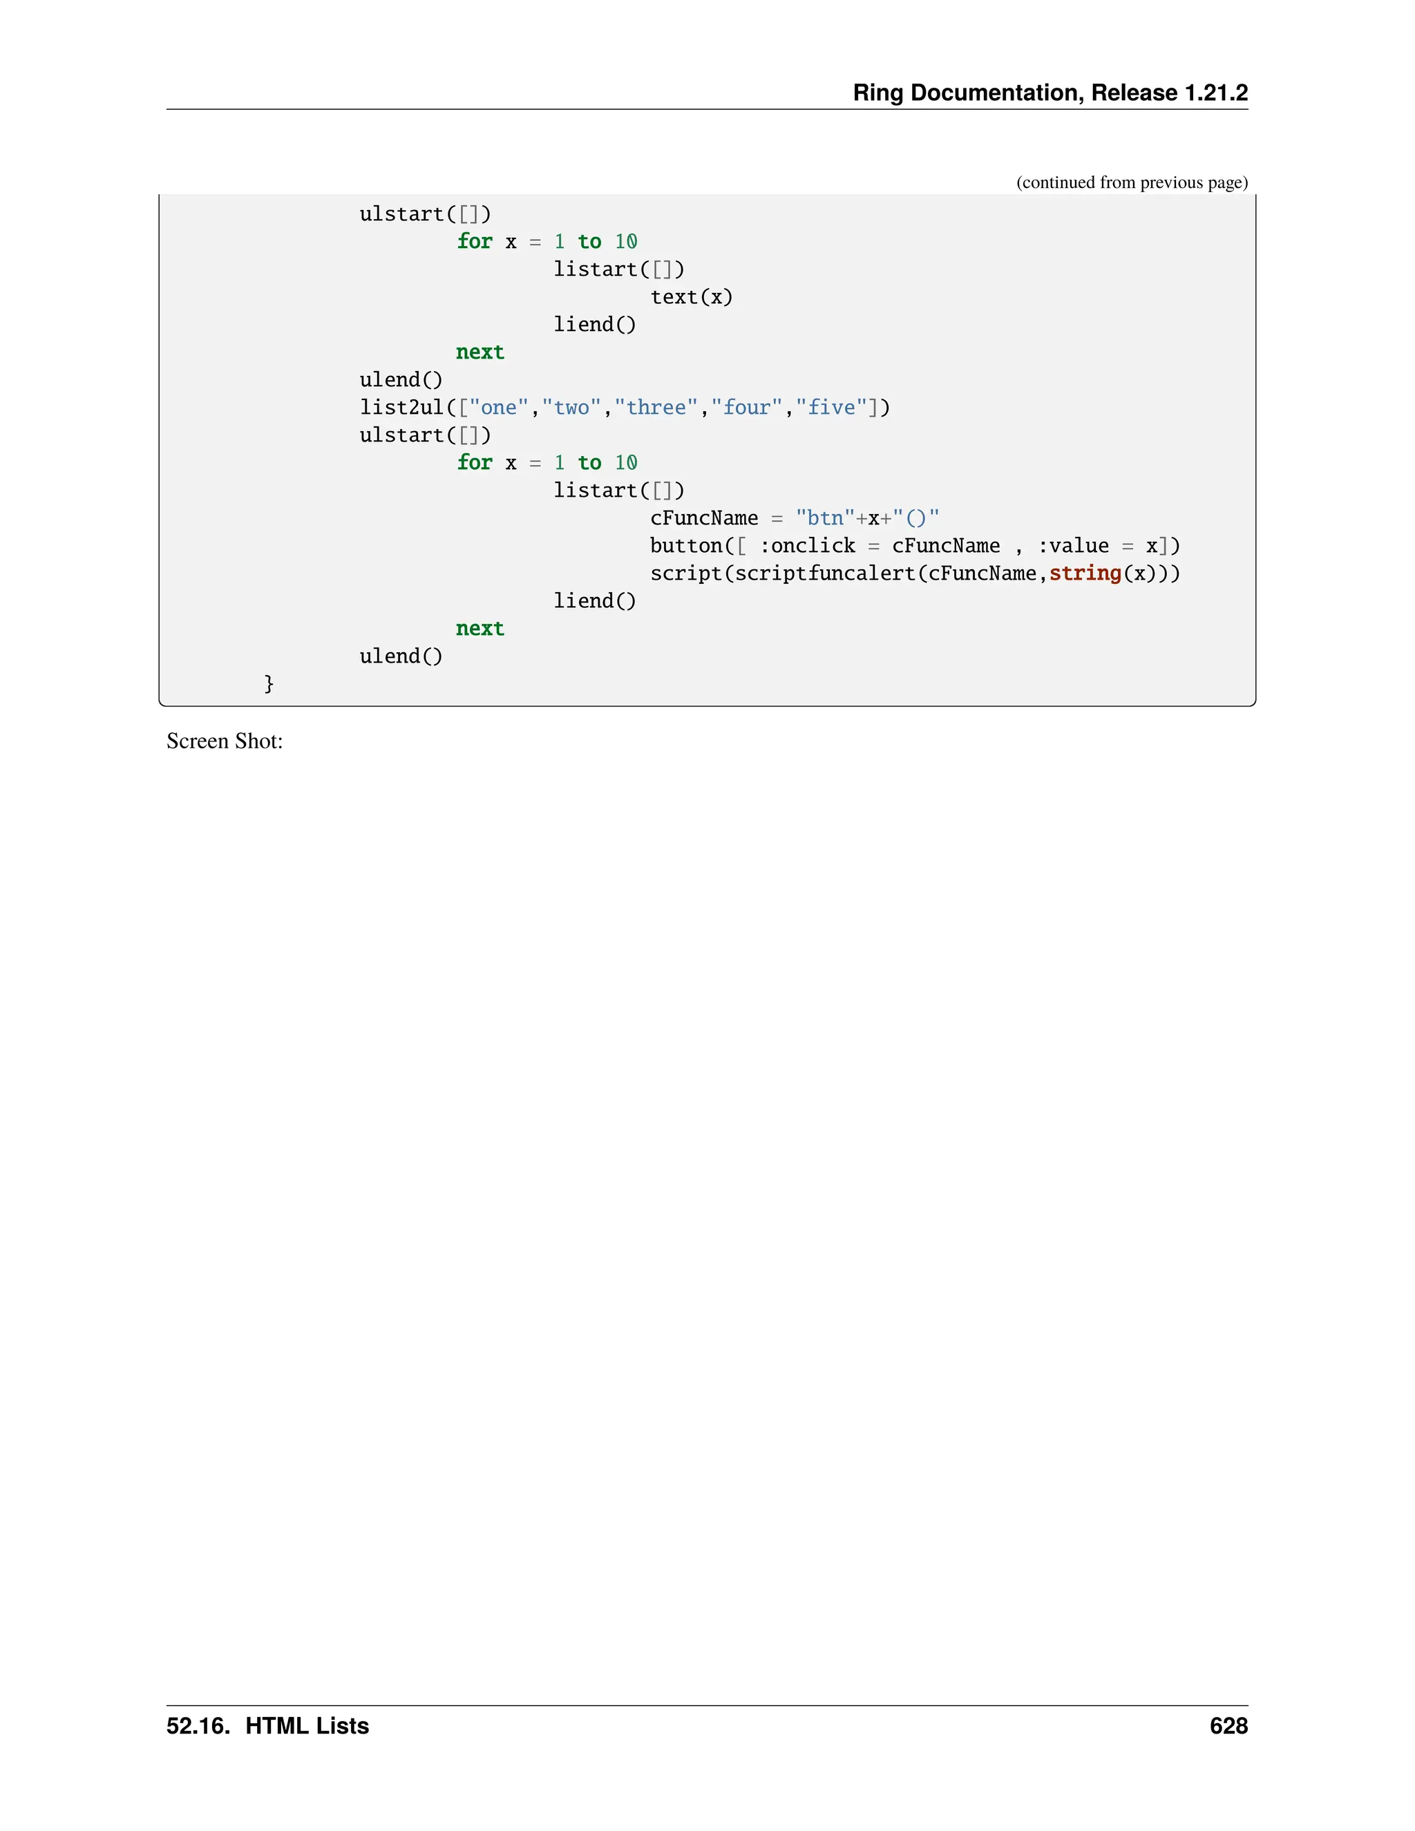Image resolution: width=1415 pixels, height=1831 pixels.
Task: Click the '52.16. HTML Lists' footer
Action: [x=267, y=1725]
